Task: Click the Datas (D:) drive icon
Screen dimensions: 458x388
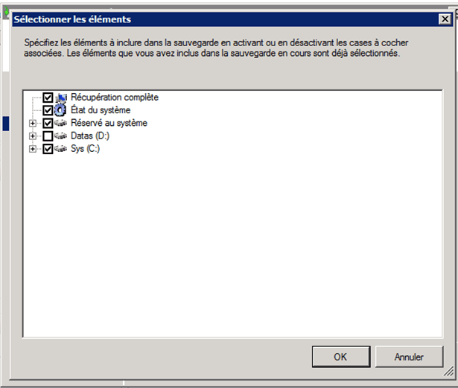Action: (x=62, y=136)
